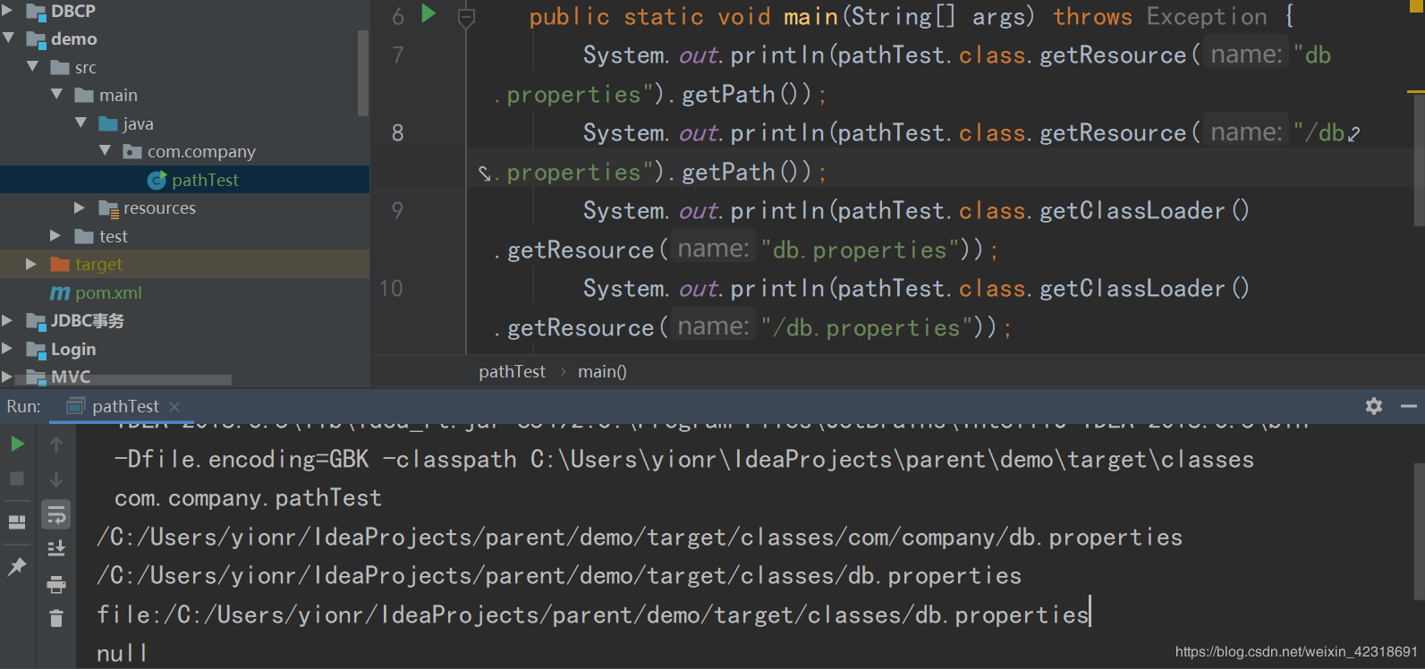
Task: Select the src folder label
Action: coord(86,68)
